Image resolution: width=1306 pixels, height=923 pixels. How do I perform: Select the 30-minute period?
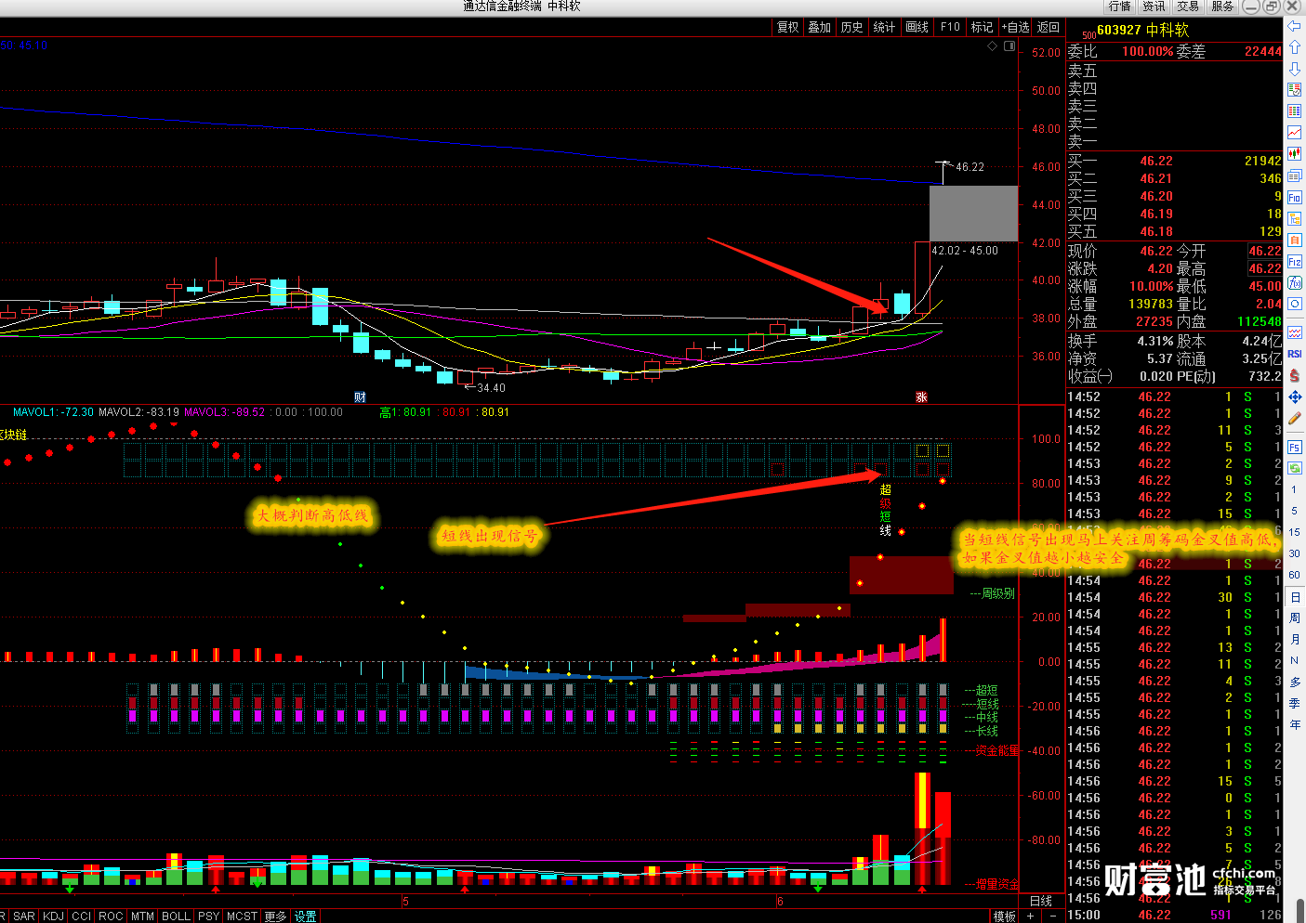1294,554
